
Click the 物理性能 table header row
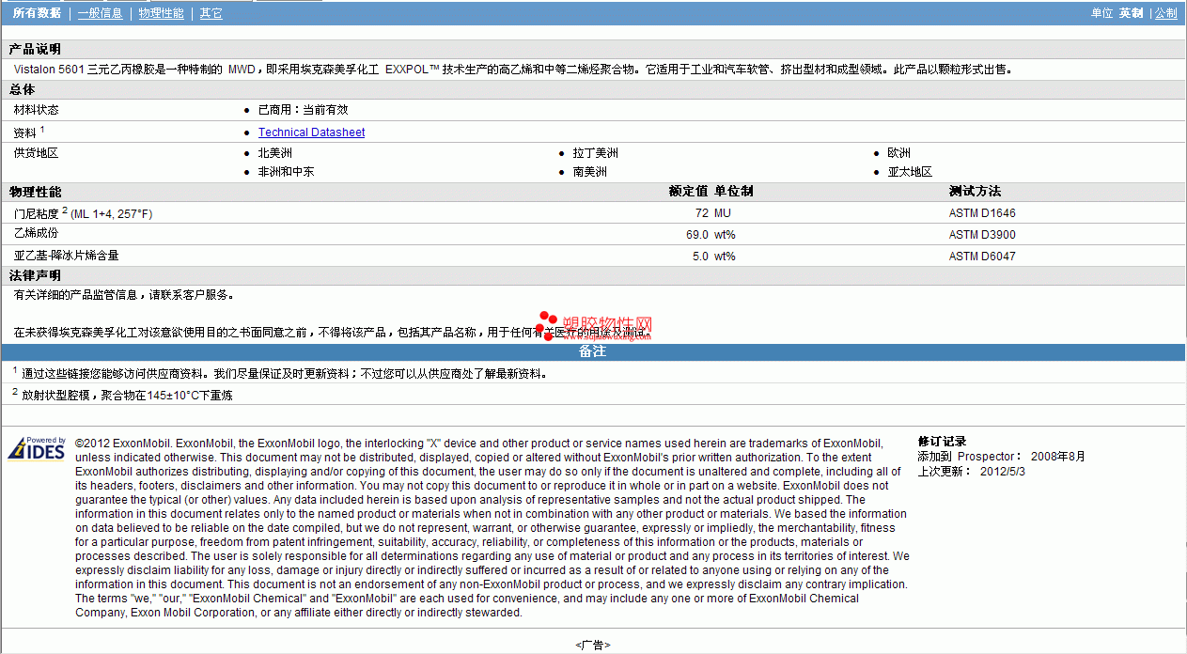click(x=593, y=192)
